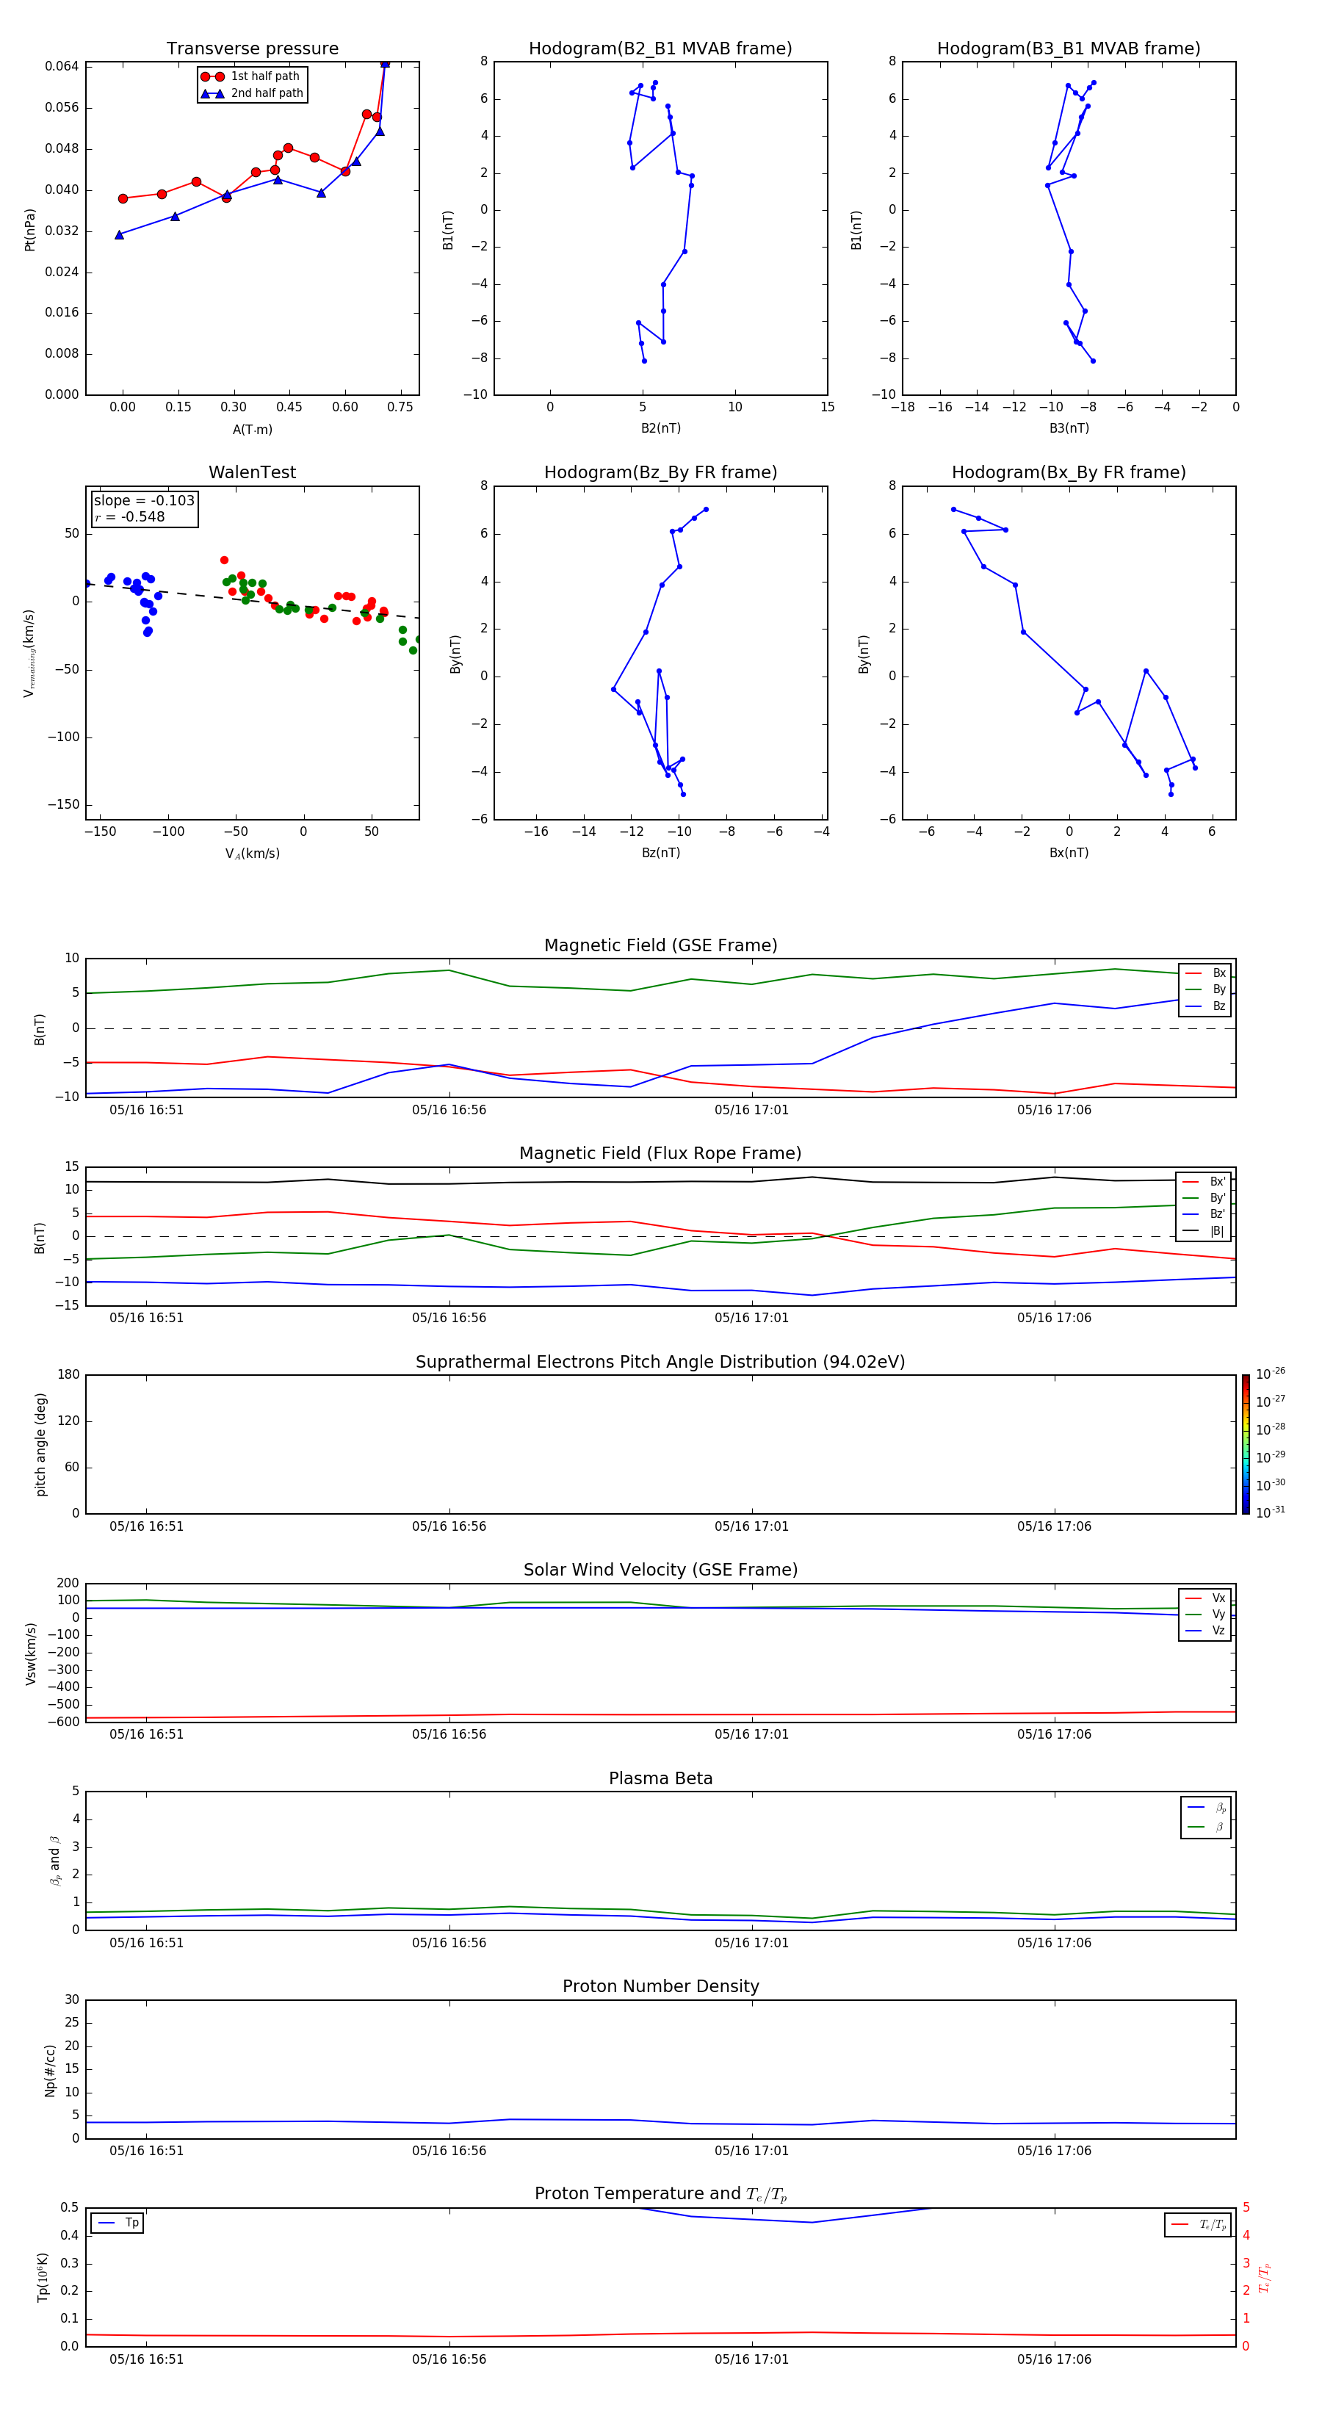Click the 'B2(nT)' axis label
1322x2424 pixels.
point(660,428)
